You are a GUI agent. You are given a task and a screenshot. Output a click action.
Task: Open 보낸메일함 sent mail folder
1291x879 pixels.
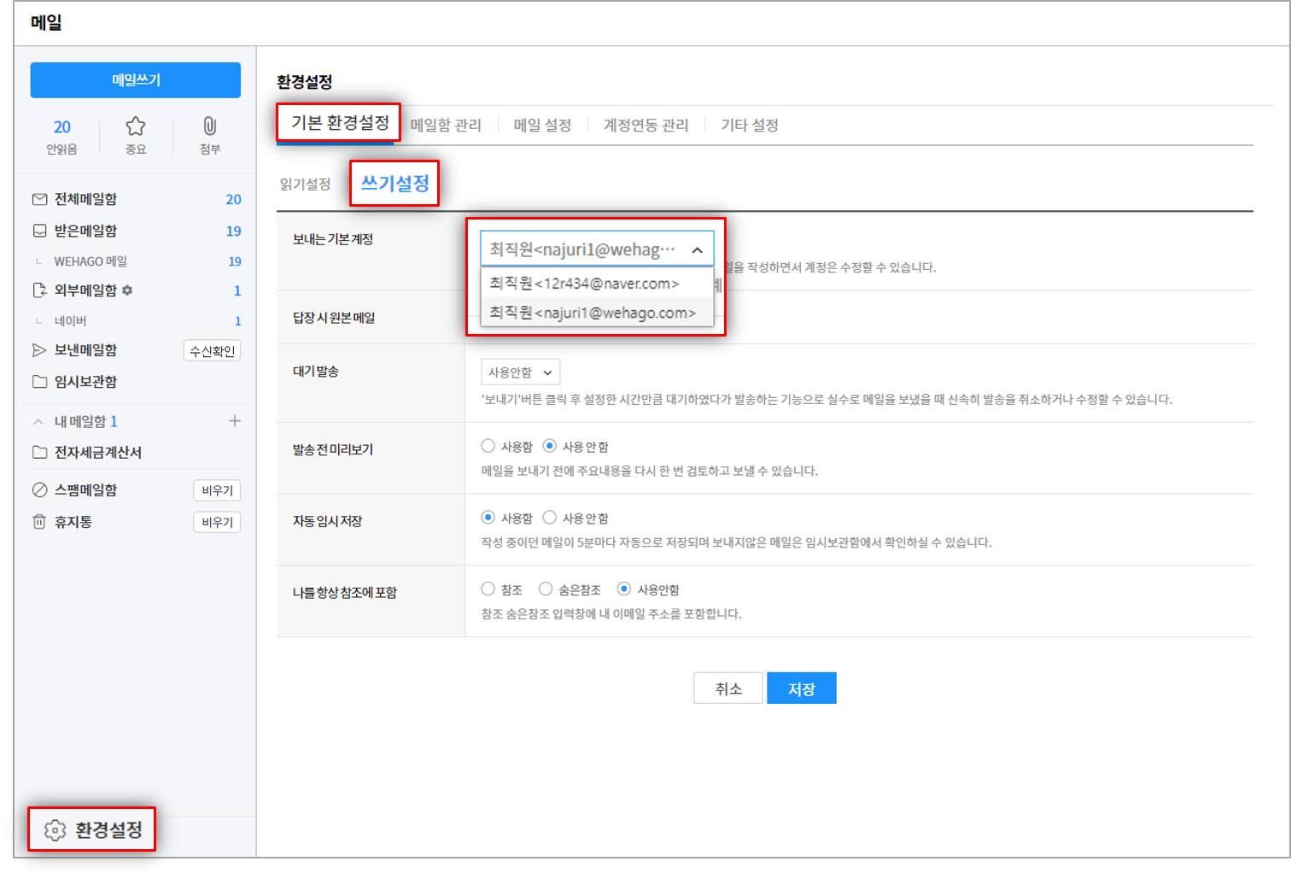click(x=85, y=350)
